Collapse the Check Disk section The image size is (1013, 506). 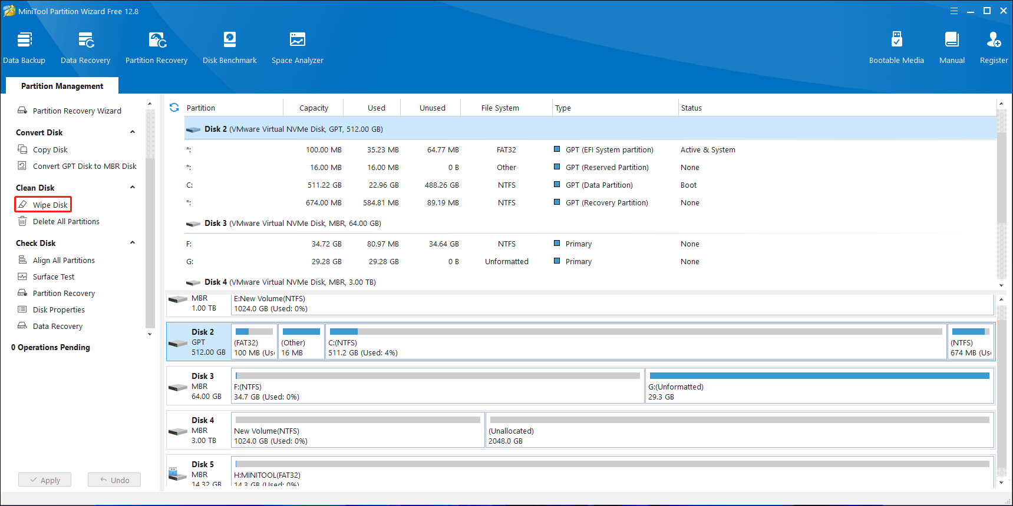point(133,243)
